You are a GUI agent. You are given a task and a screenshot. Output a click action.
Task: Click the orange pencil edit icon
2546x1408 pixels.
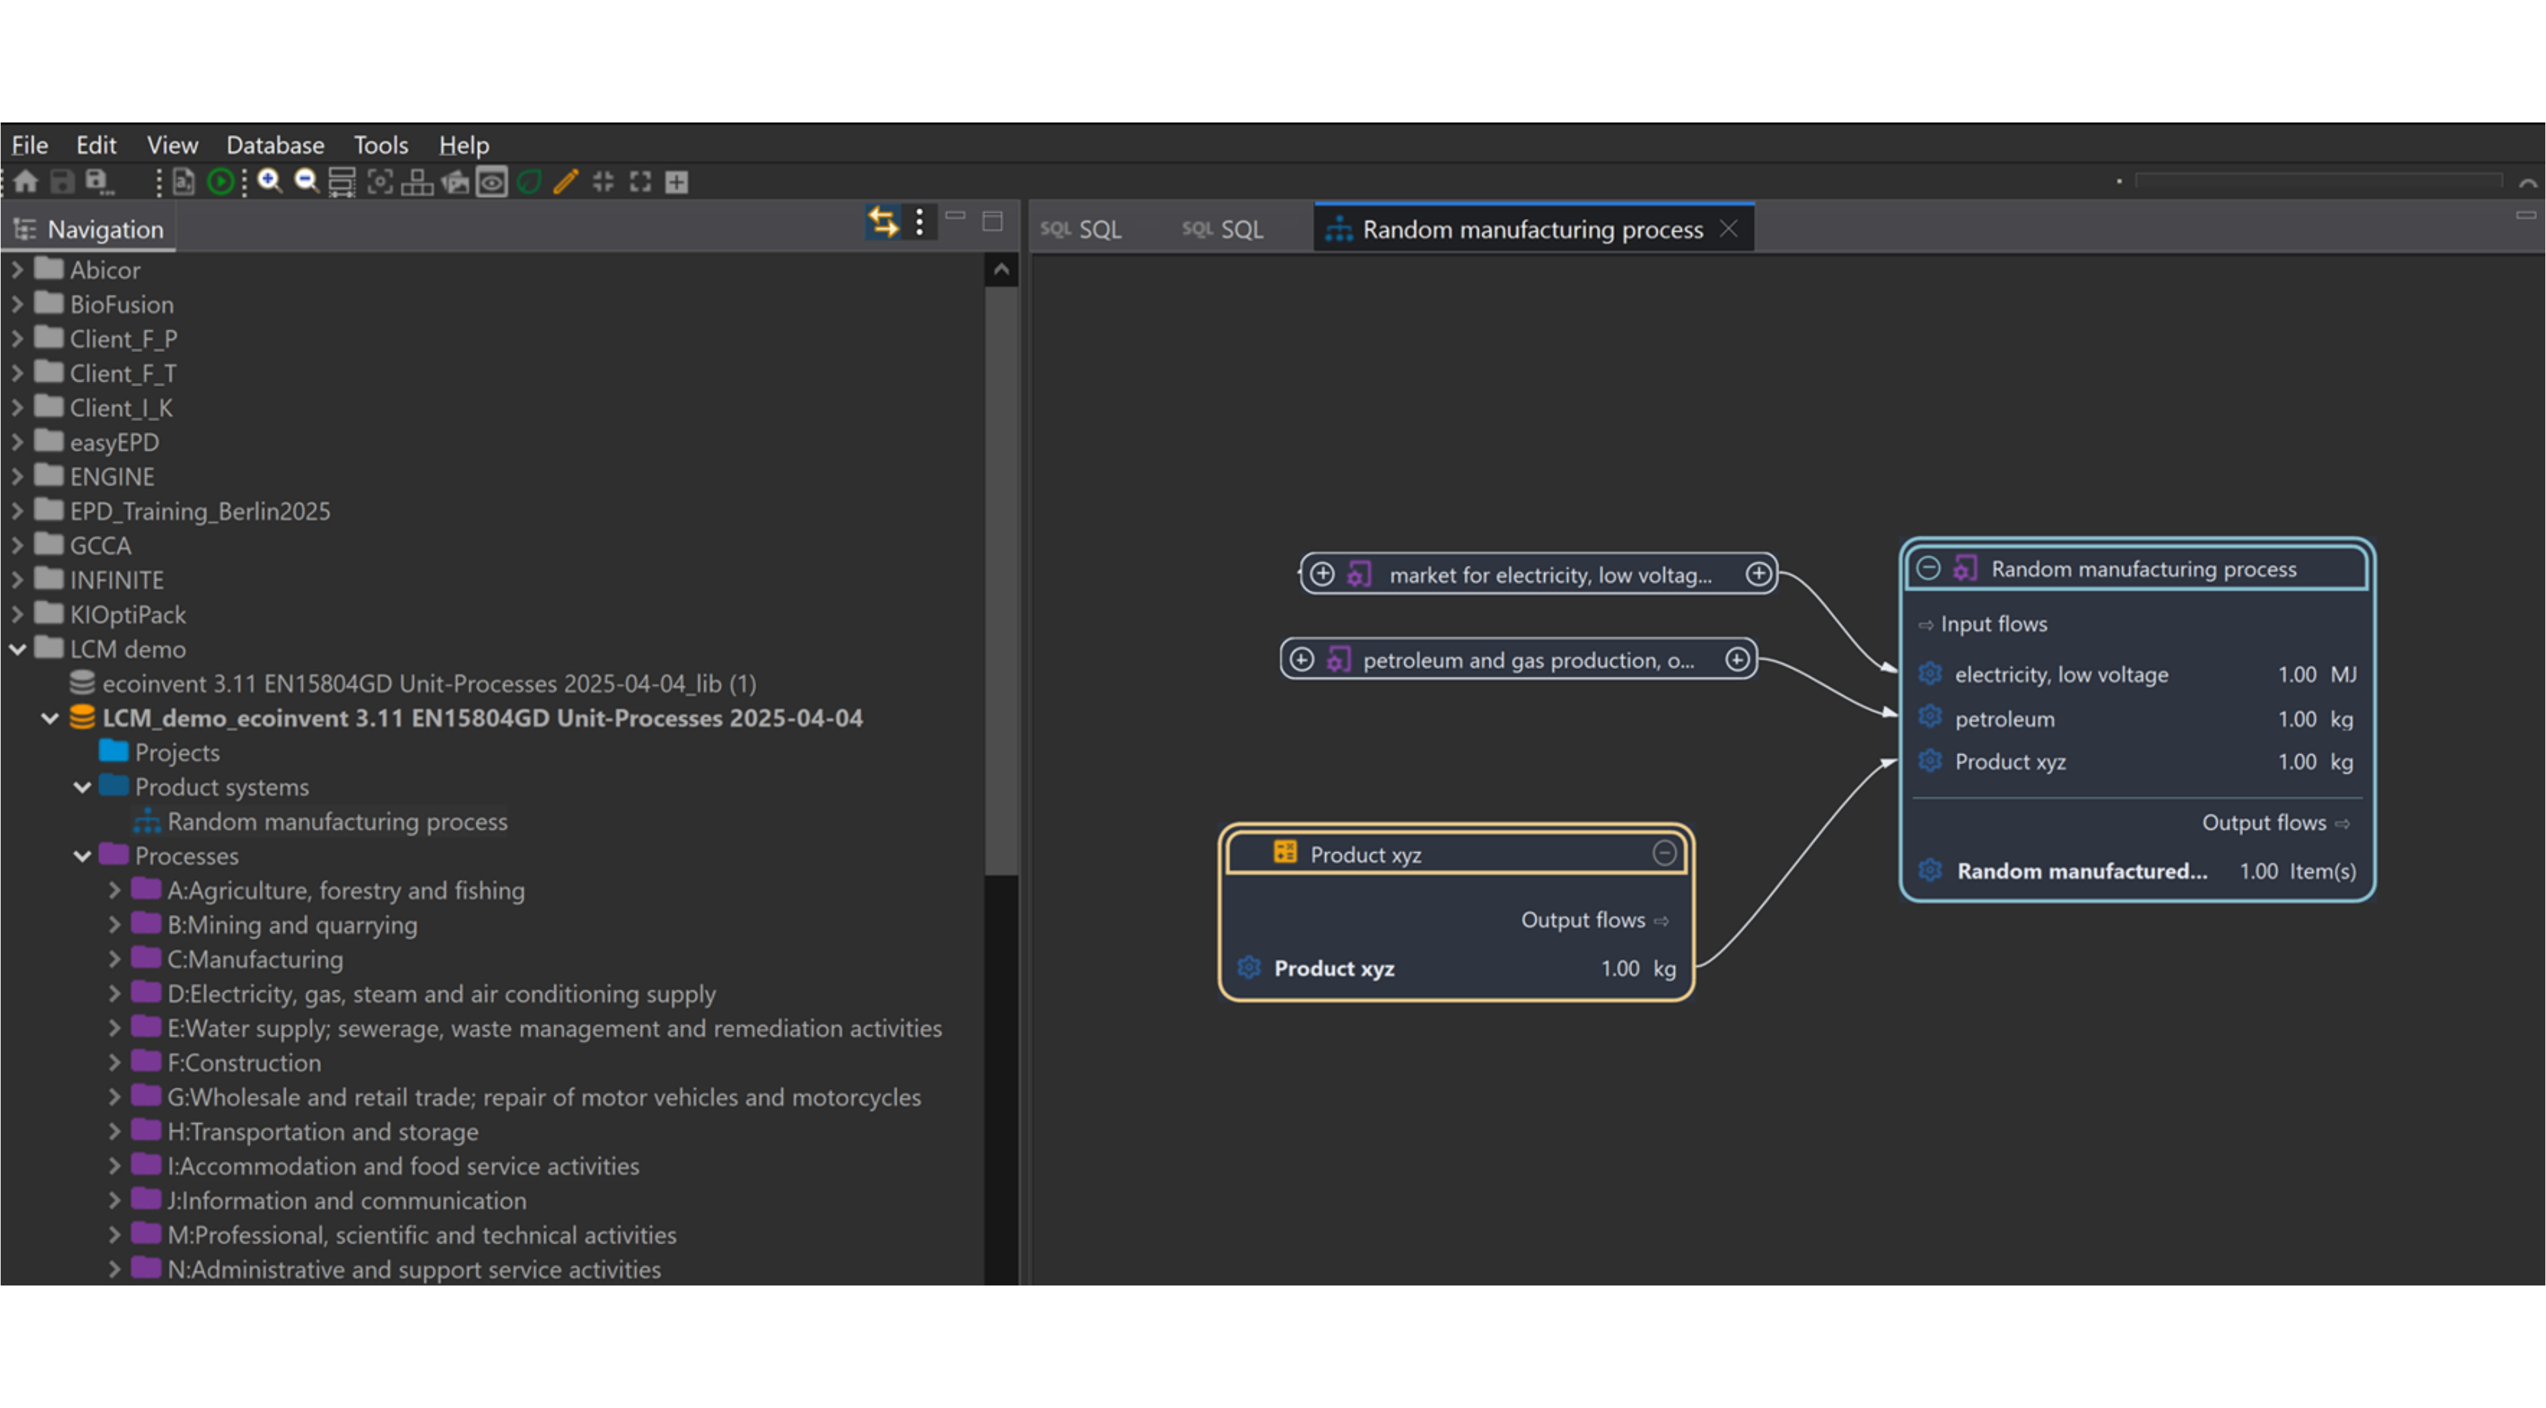click(565, 182)
